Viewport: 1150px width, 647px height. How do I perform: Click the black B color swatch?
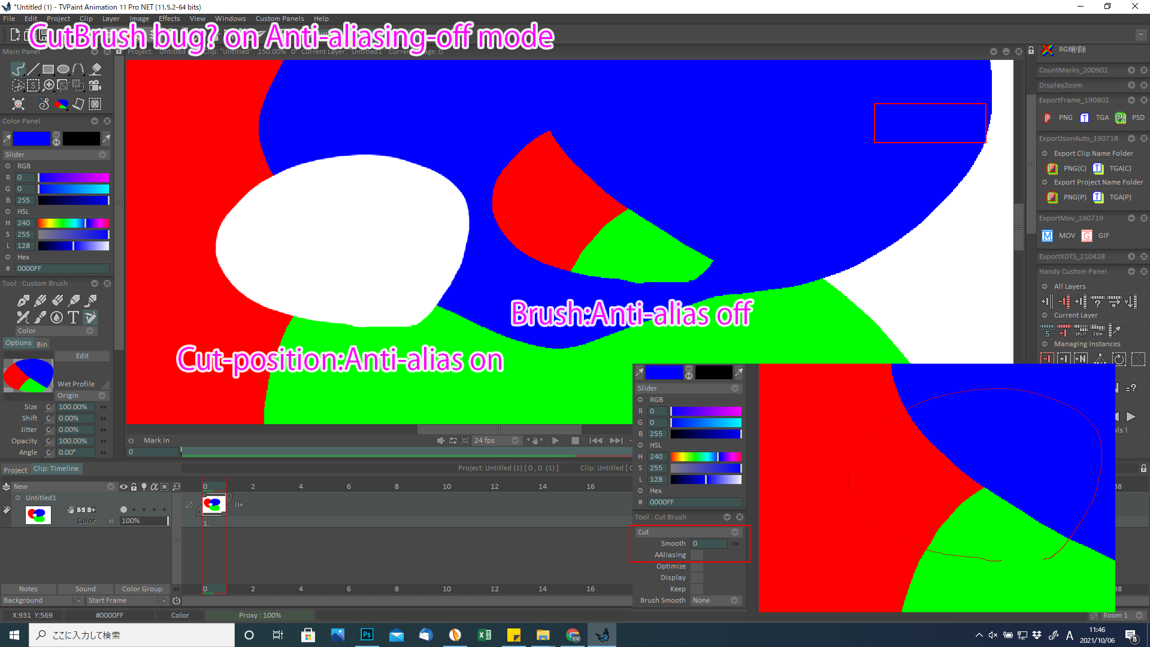[81, 139]
